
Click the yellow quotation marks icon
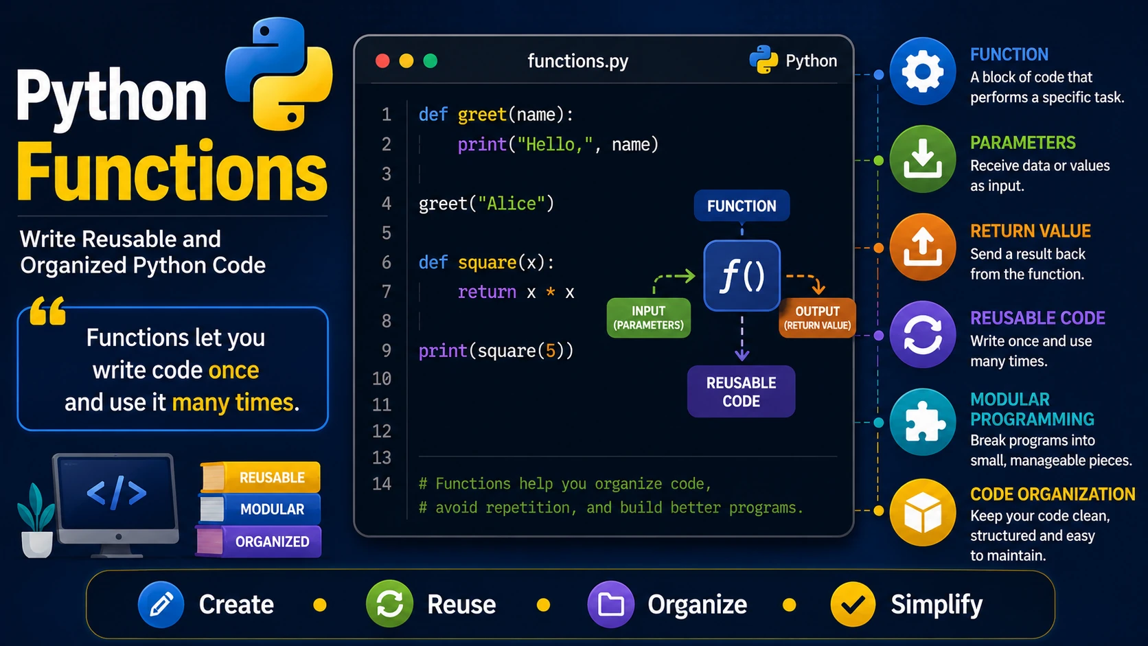coord(48,310)
